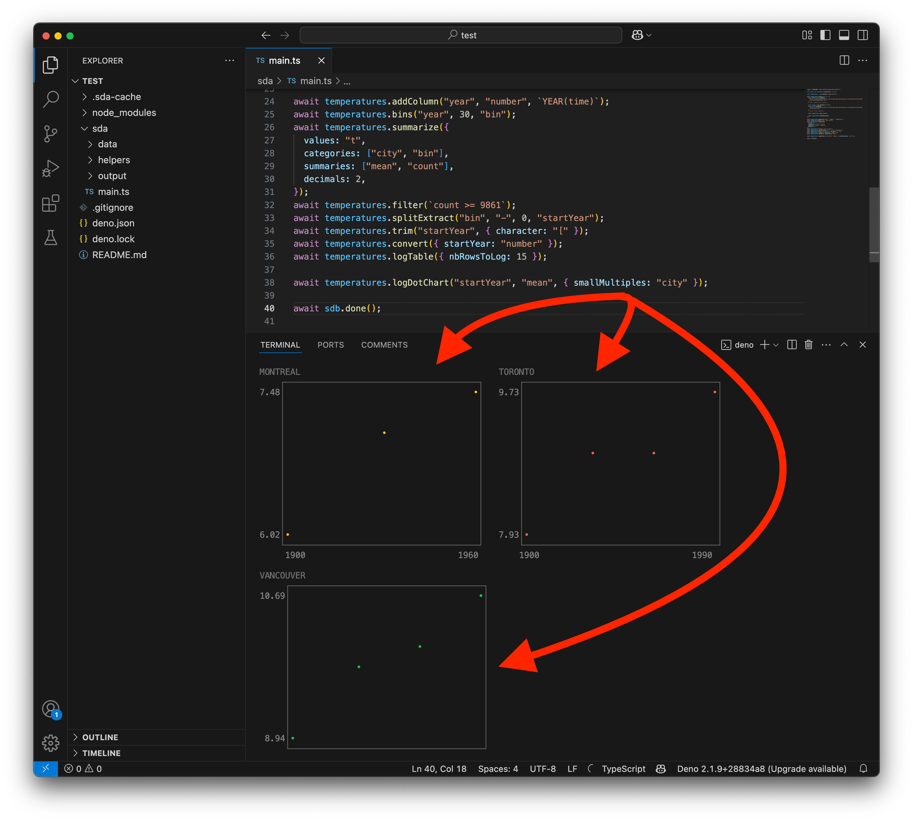913x821 pixels.
Task: Close the terminal panel
Action: 862,345
